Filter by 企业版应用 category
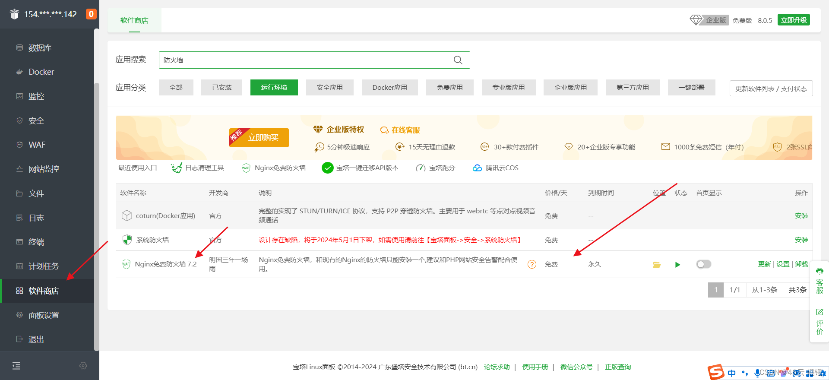The image size is (829, 380). click(571, 87)
